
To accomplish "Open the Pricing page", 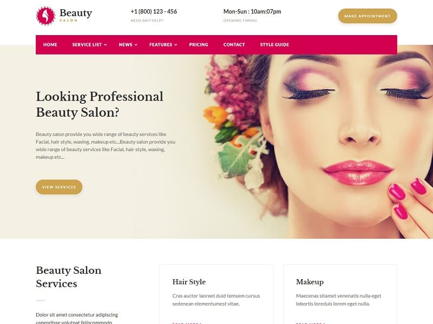I will [x=199, y=45].
